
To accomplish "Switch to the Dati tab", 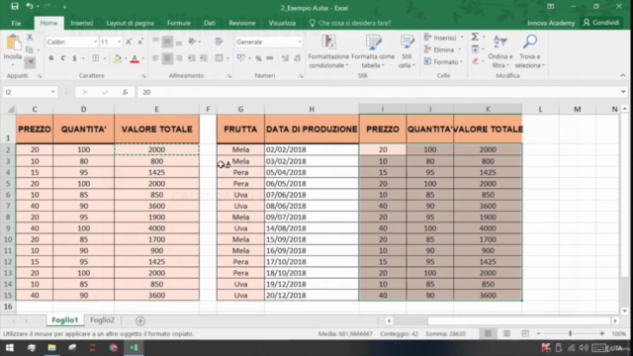I will [x=210, y=23].
